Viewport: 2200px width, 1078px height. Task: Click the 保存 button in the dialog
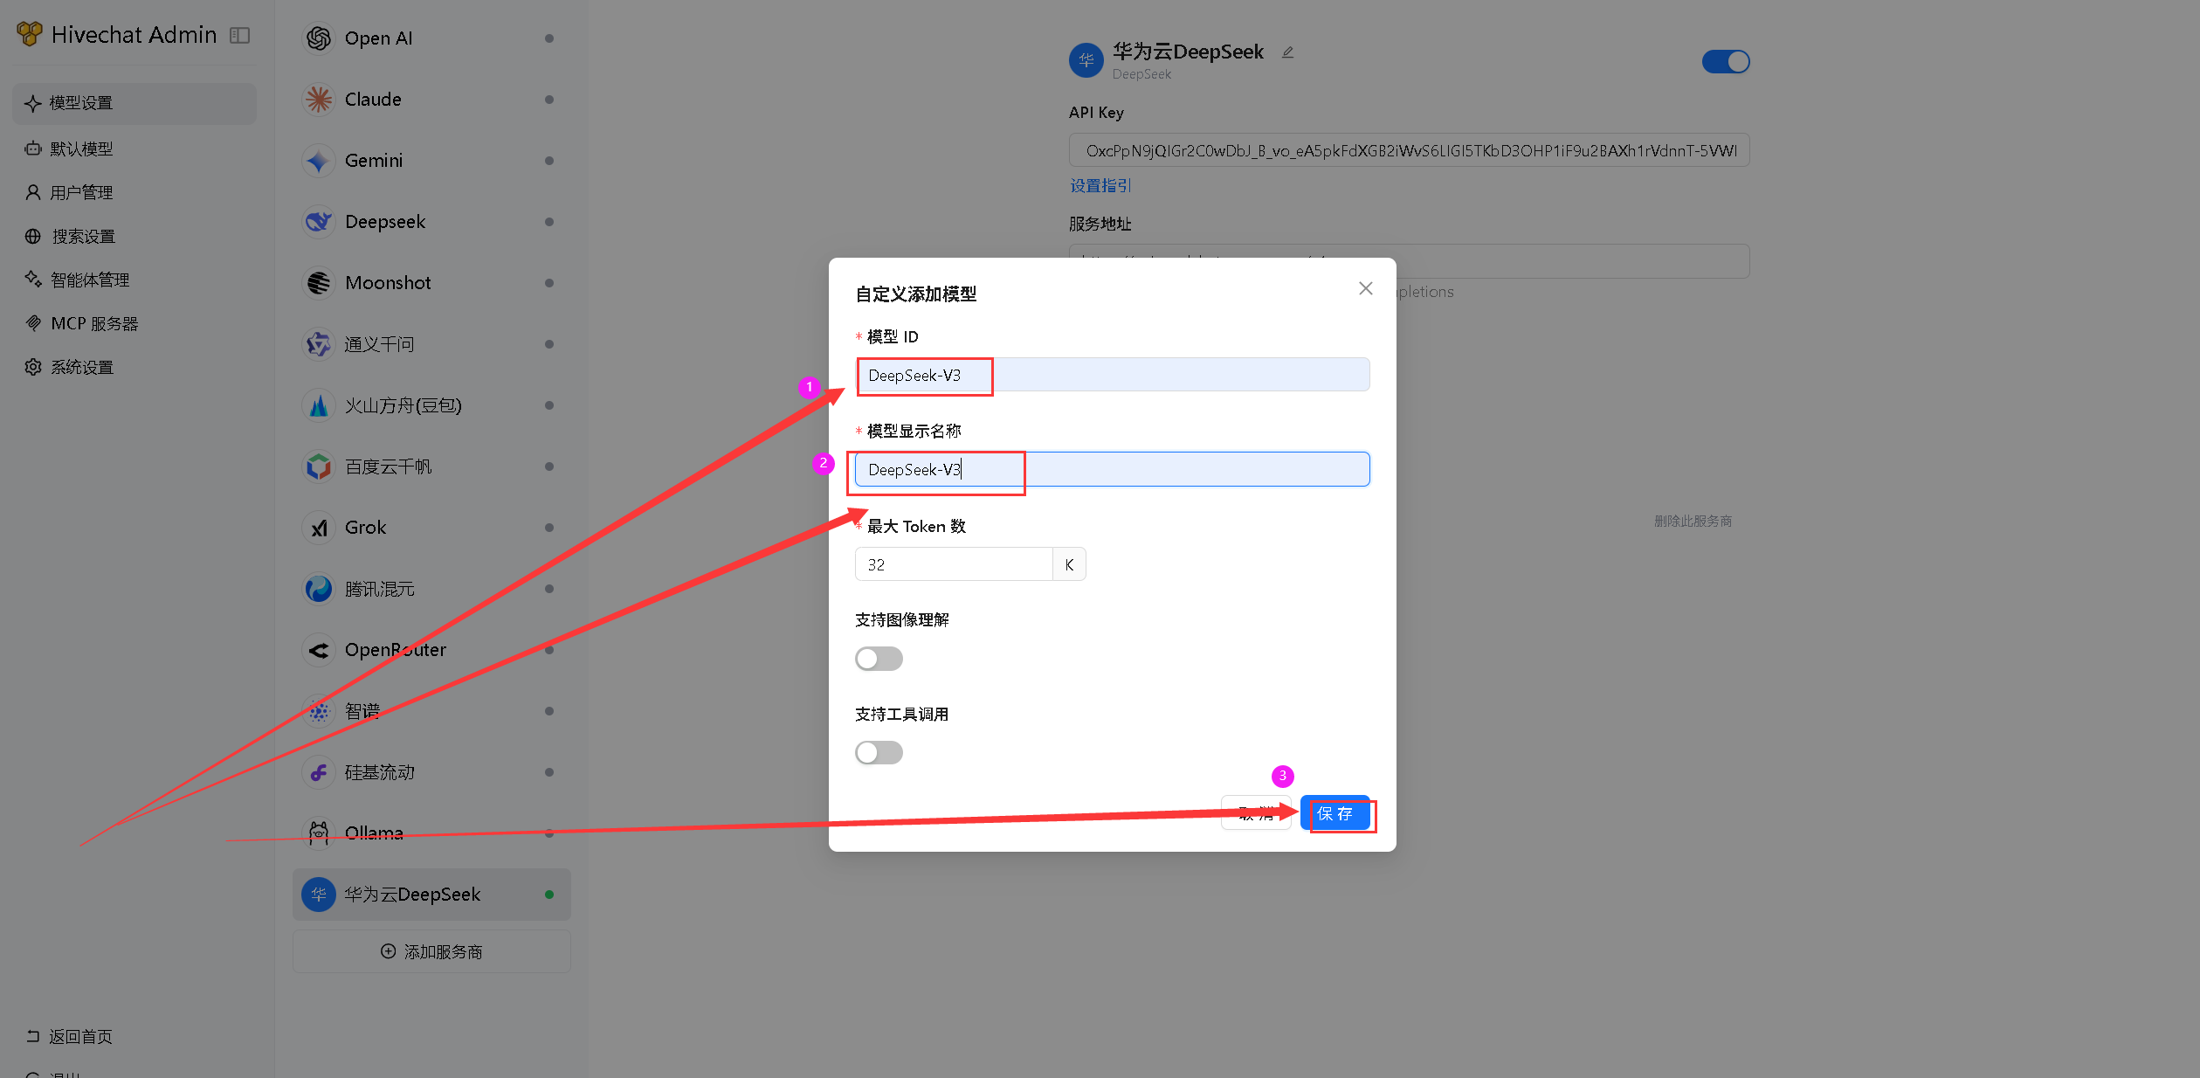(1334, 813)
